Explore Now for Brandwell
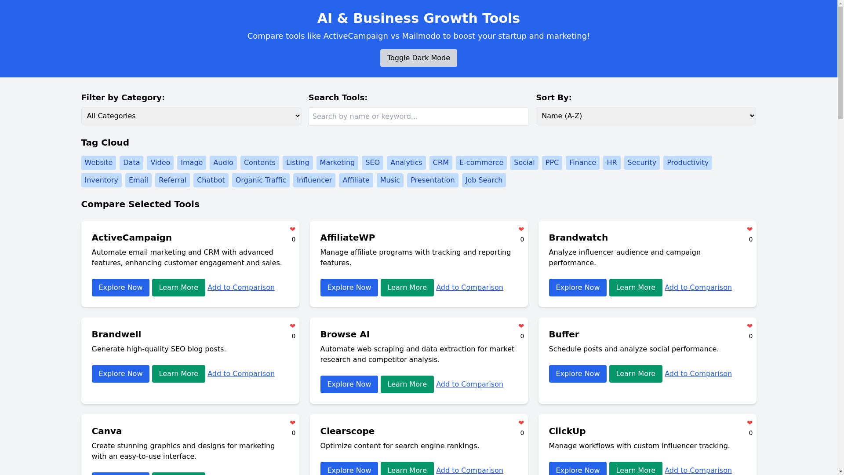The width and height of the screenshot is (844, 475). click(120, 374)
